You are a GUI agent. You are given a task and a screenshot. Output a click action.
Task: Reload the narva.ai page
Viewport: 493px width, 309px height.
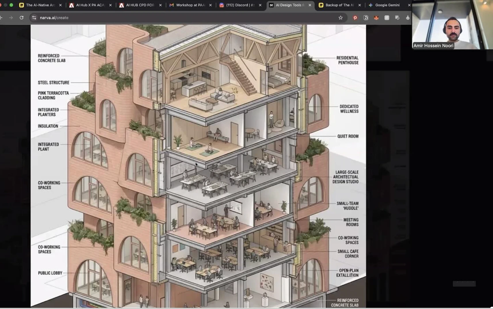coord(22,18)
